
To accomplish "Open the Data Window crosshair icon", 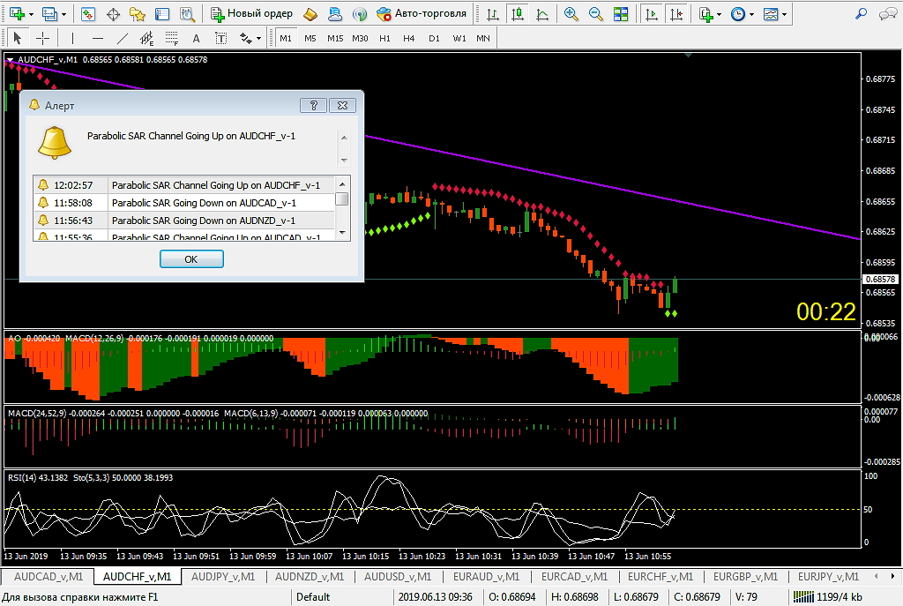I will click(113, 14).
